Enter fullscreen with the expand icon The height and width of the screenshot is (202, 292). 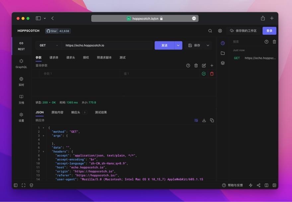(x=24, y=185)
